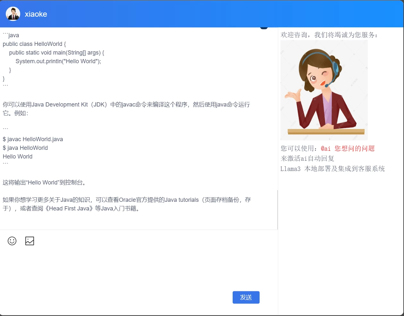The height and width of the screenshot is (316, 404).
Task: Click the chat scrollbar
Action: point(277,209)
